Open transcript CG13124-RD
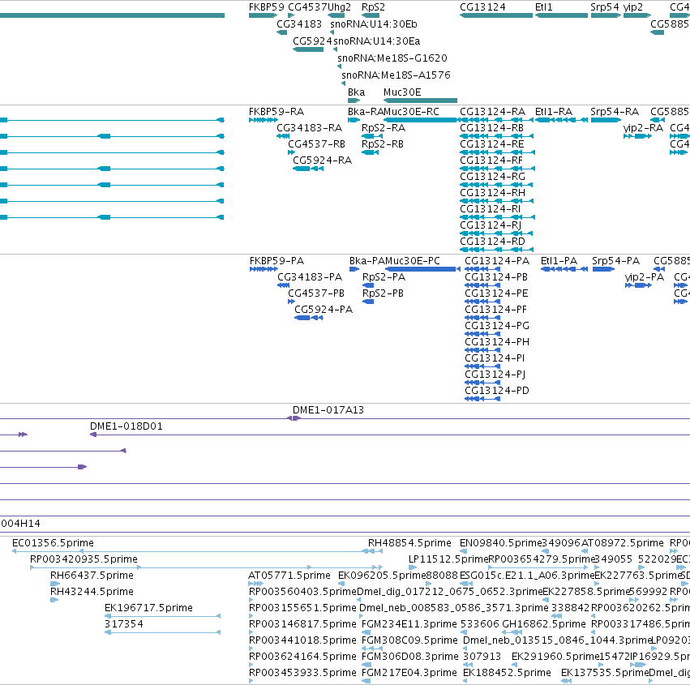Screen dimensions: 690x685 click(497, 250)
